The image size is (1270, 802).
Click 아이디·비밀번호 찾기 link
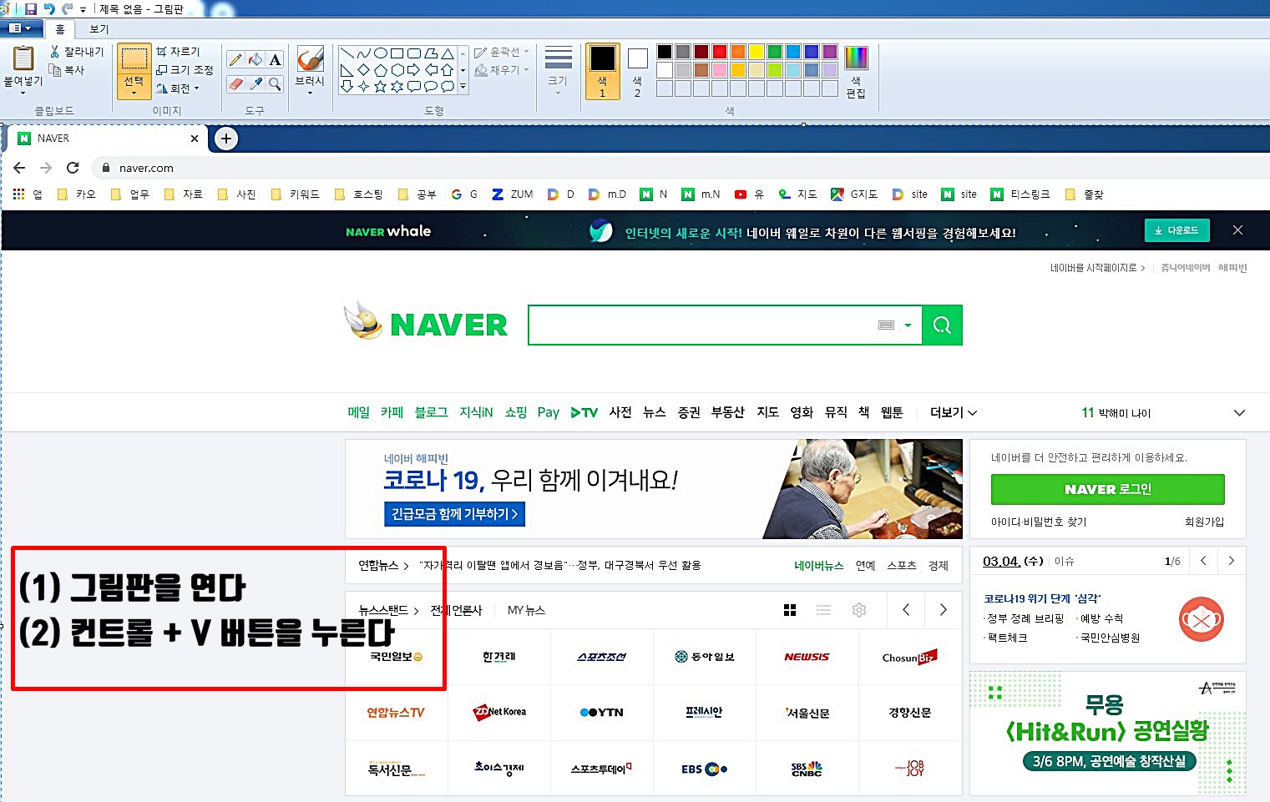[1039, 522]
